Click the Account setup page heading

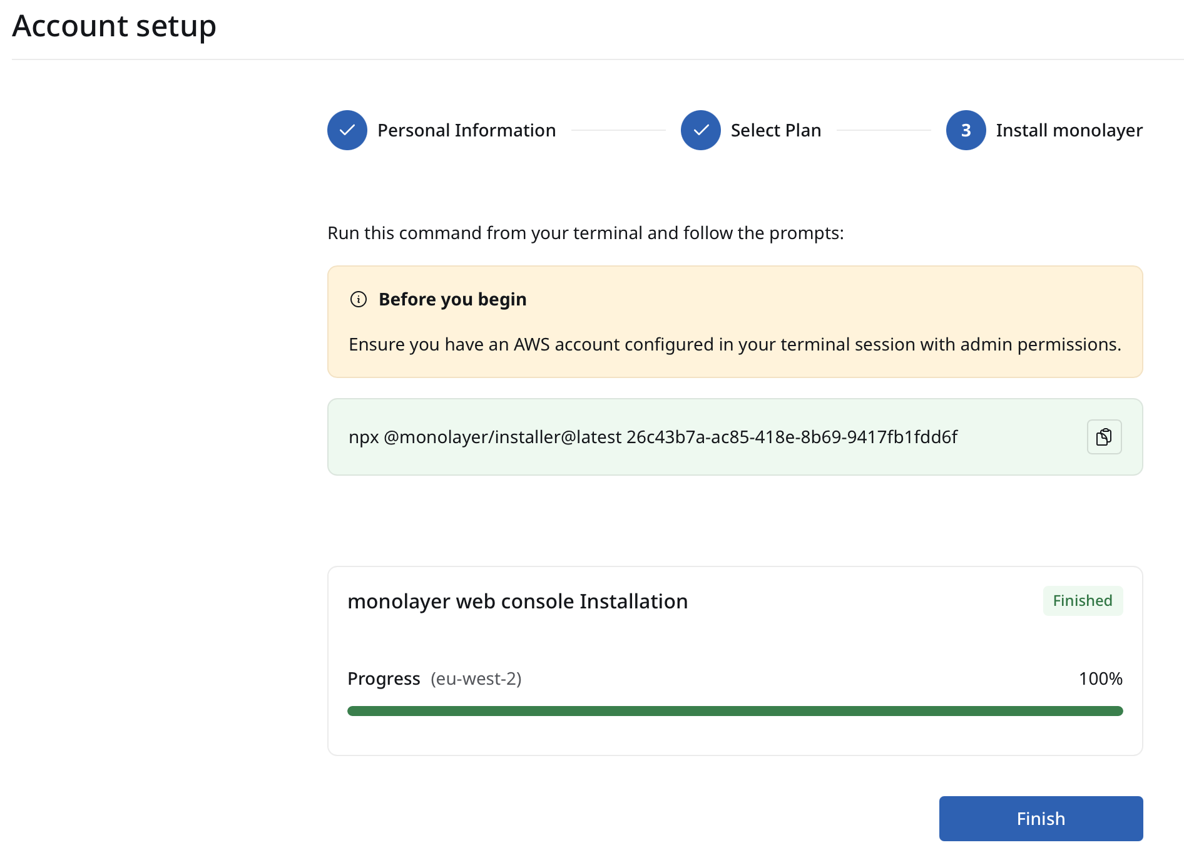[115, 26]
